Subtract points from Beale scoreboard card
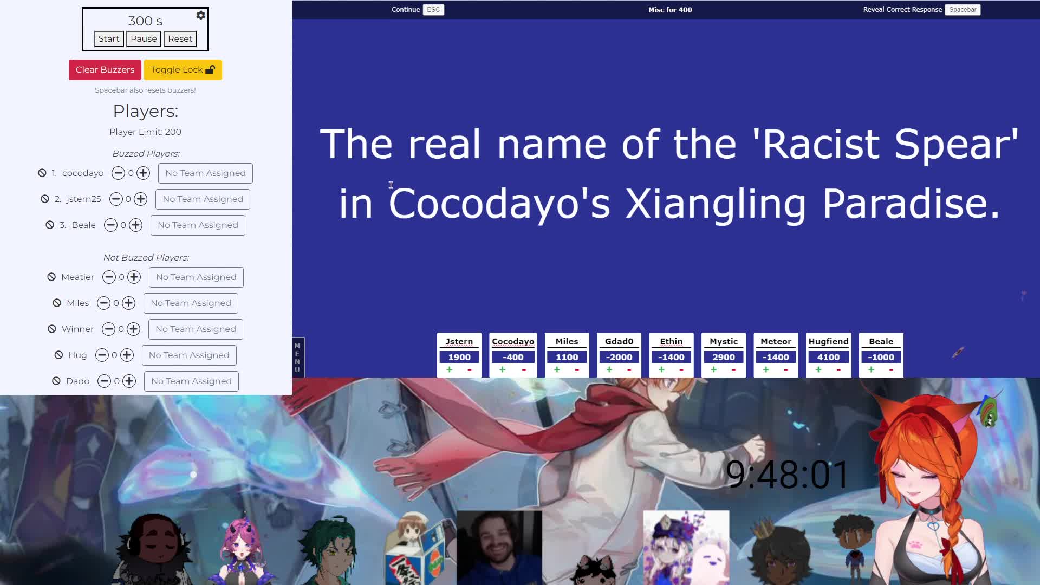1040x585 pixels. (891, 369)
